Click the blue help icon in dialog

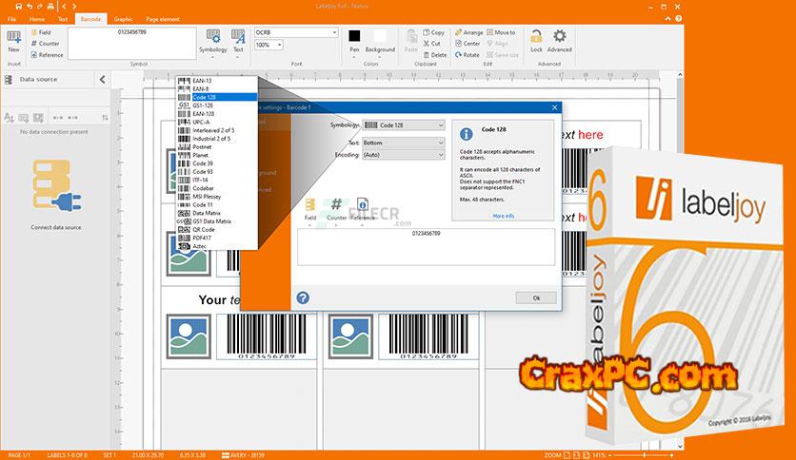point(303,297)
